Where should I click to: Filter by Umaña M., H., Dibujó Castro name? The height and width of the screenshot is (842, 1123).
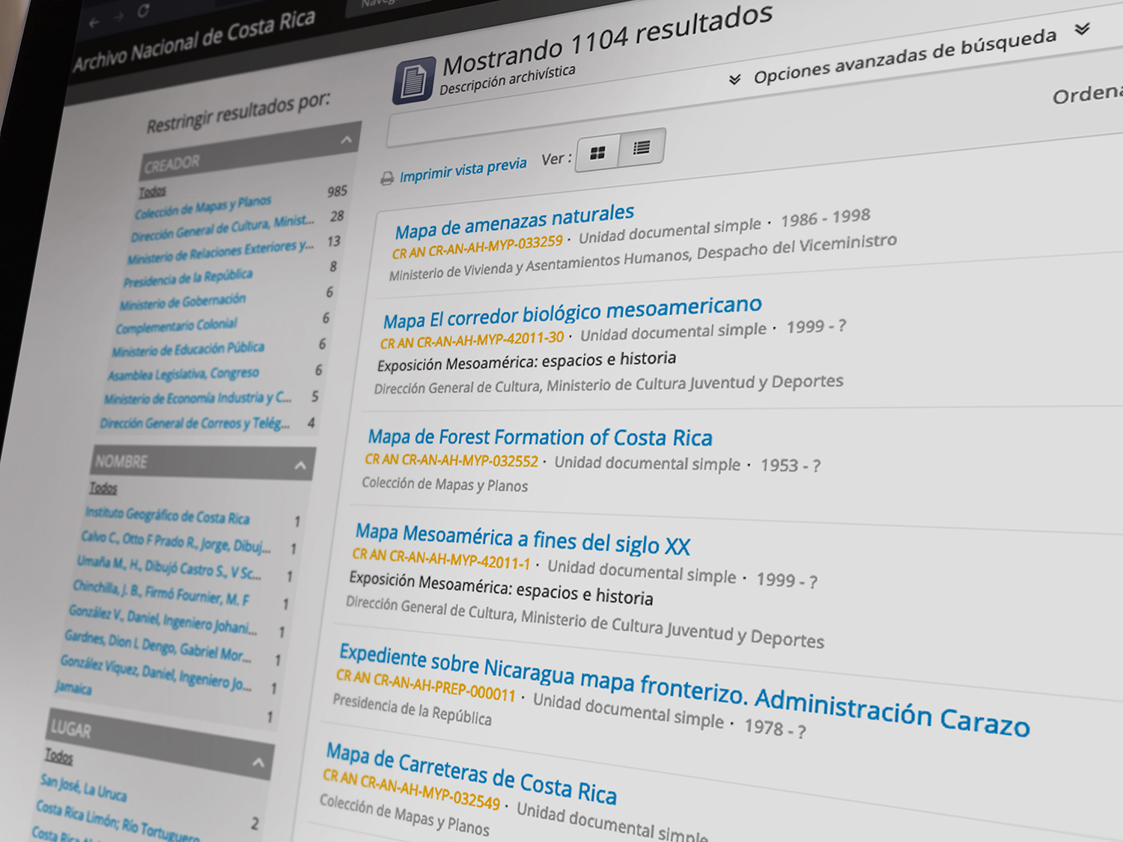[x=169, y=567]
